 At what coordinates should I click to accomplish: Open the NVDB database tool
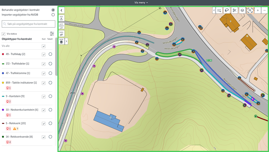click(x=61, y=41)
